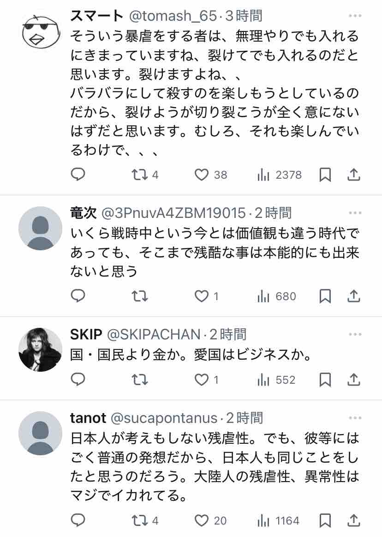The image size is (382, 537).
Task: Open tanot's profile via @sucapontanus
Action: click(164, 418)
